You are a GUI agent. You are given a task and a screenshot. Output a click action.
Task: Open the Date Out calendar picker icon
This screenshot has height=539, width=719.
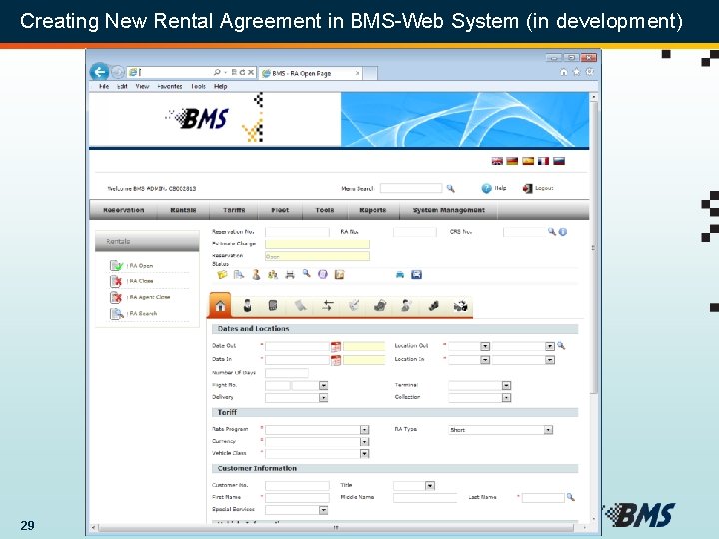336,347
